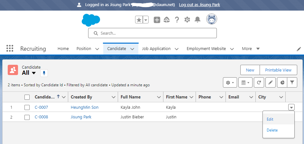
Task: Switch to the Home tab
Action: [x=63, y=49]
